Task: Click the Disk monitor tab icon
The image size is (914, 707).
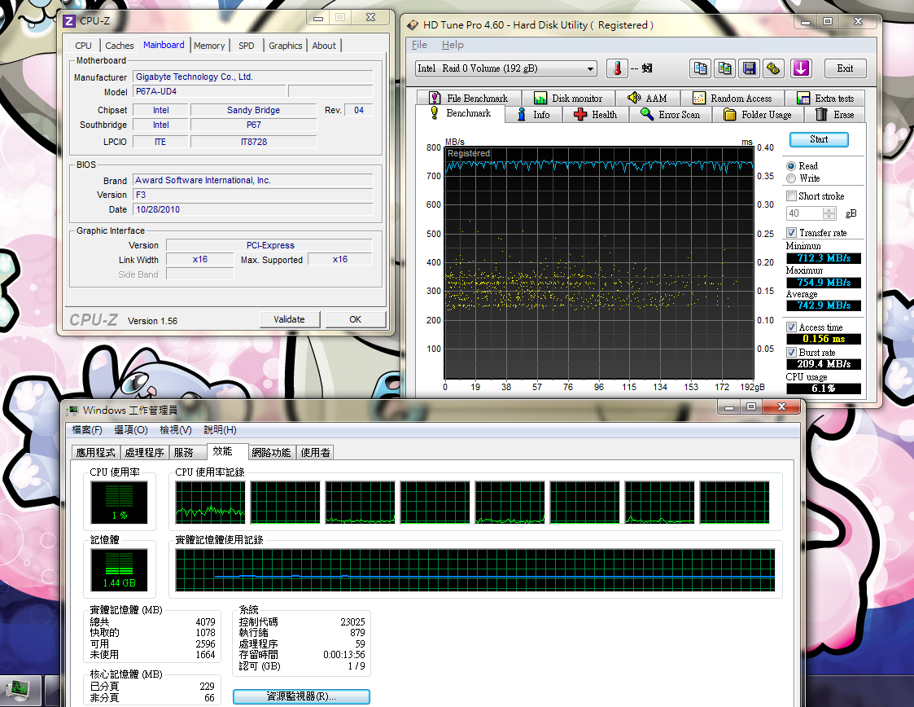Action: [540, 98]
